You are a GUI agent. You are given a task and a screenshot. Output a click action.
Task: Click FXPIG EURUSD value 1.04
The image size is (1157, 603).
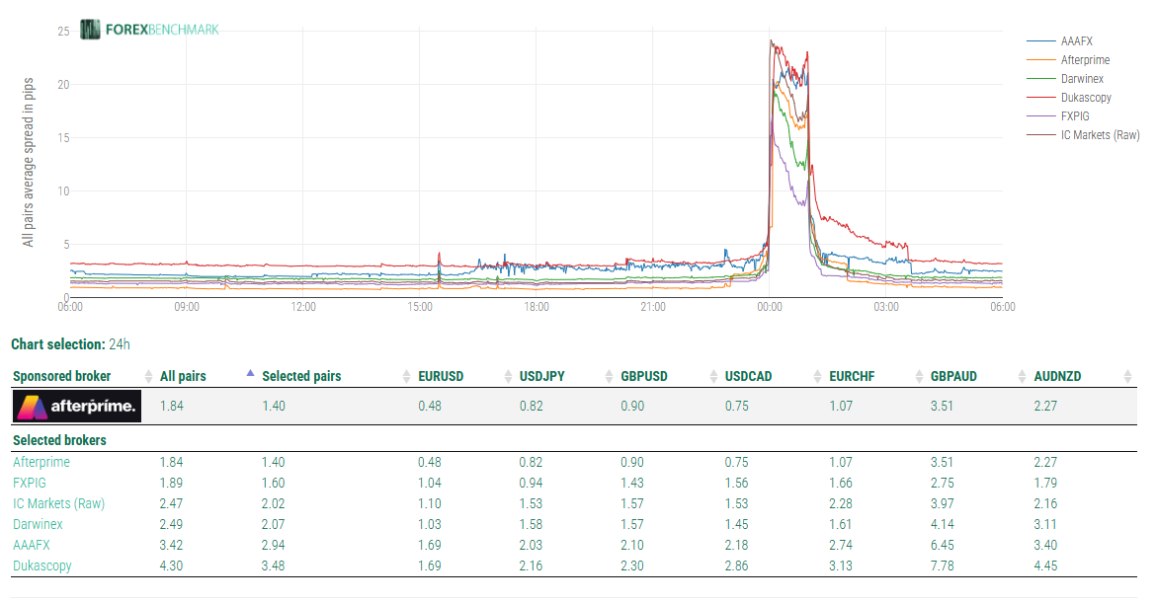click(430, 483)
